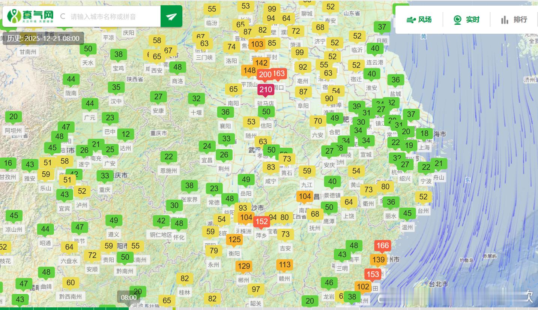Open the 152 AQI marker above 萍乡
This screenshot has width=538, height=310.
(x=261, y=222)
